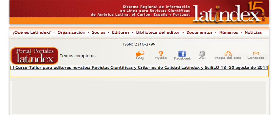This screenshot has height=115, width=278.
Task: Open the ¿Qué es Latindex? menu
Action: [x=31, y=32]
